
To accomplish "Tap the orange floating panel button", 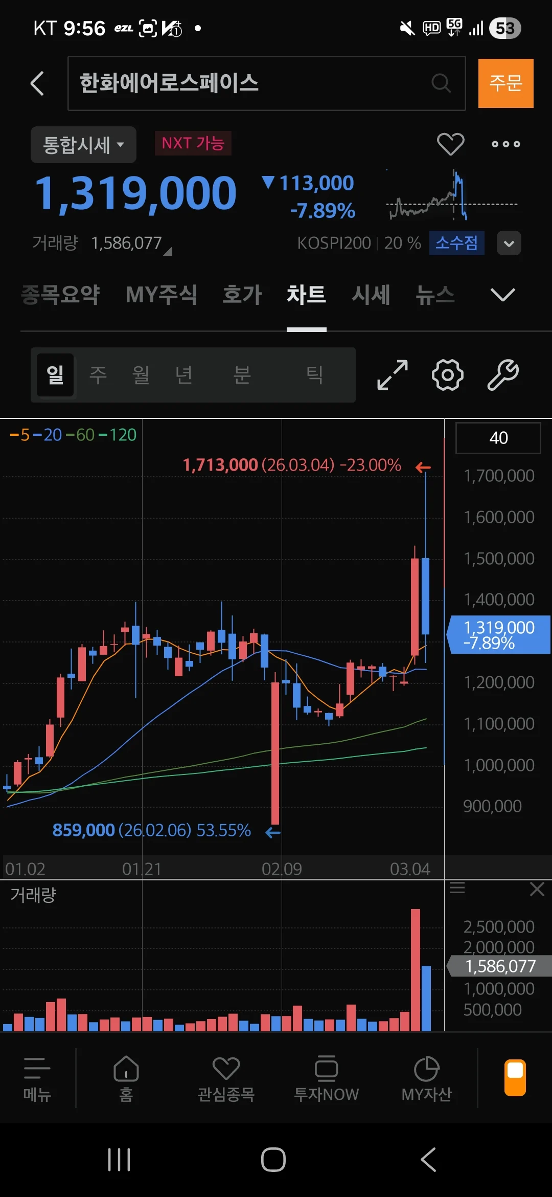I will [515, 1077].
